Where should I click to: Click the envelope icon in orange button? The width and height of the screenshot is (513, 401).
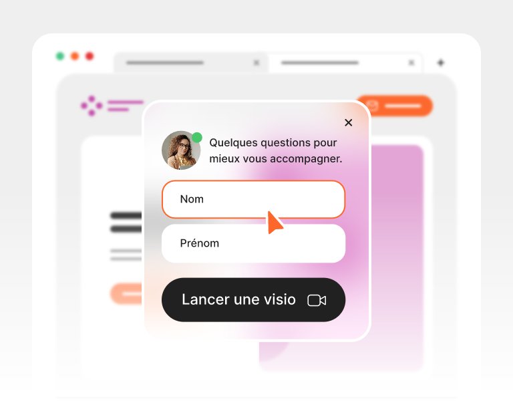pyautogui.click(x=372, y=106)
